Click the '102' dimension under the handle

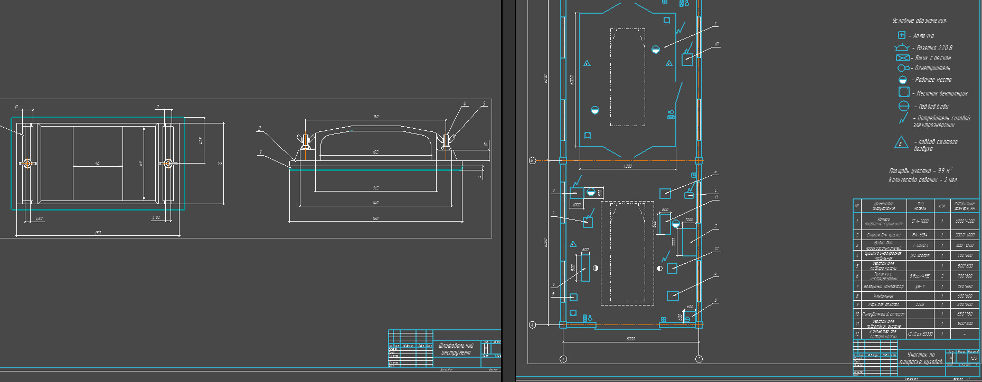[375, 152]
